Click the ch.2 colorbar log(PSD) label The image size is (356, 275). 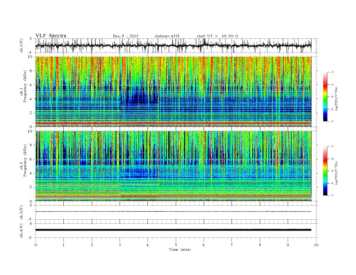click(x=337, y=173)
